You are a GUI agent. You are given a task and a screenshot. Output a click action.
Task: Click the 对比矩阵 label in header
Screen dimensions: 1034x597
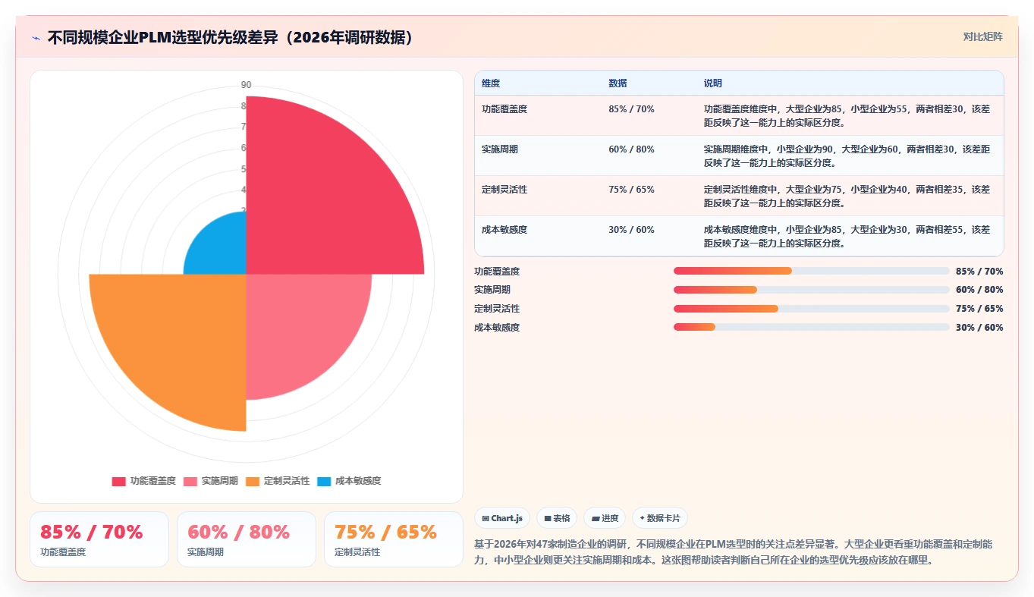(x=982, y=36)
